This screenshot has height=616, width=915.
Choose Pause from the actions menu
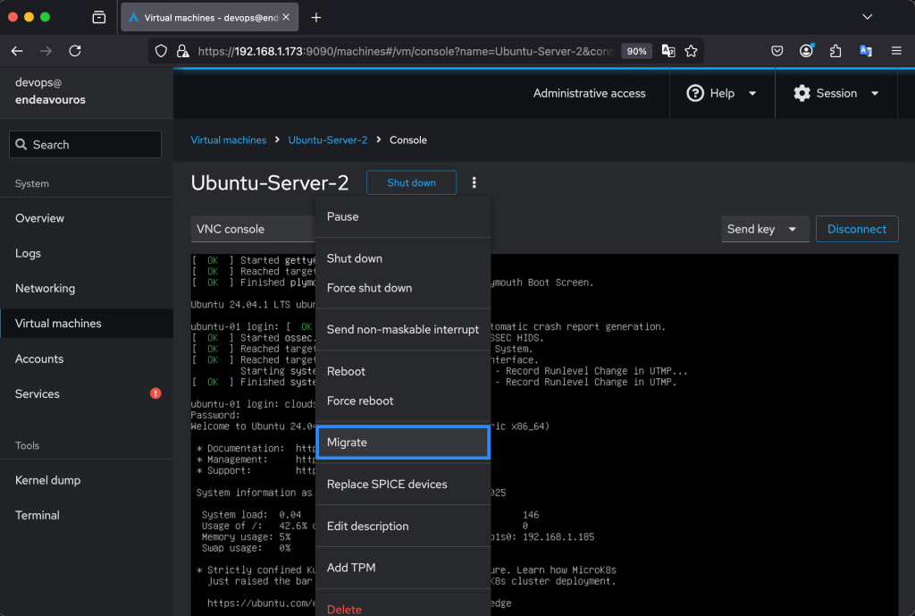(x=403, y=216)
